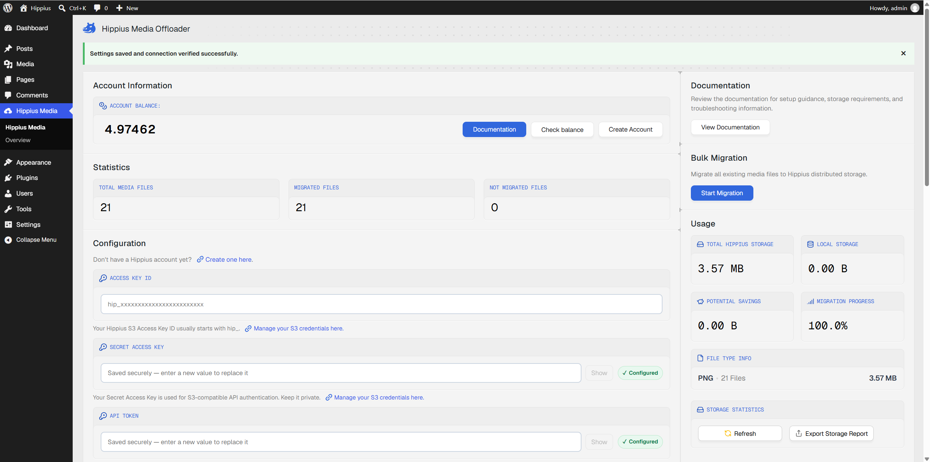Refresh the storage statistics

740,434
